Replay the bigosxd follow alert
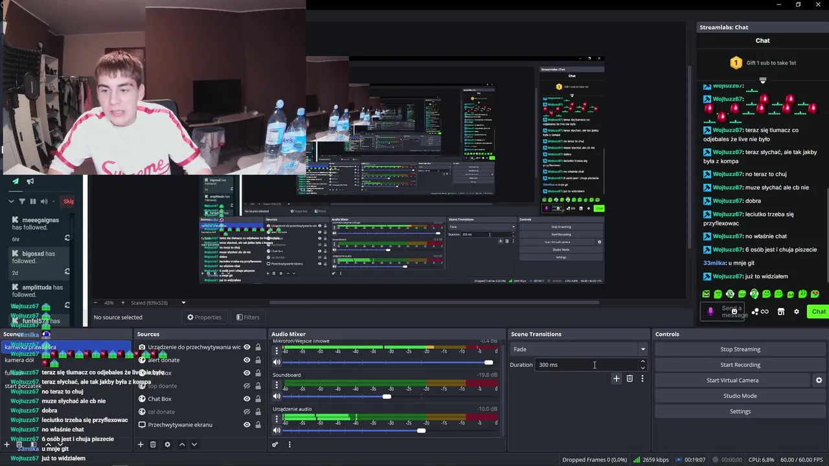 coord(67,272)
